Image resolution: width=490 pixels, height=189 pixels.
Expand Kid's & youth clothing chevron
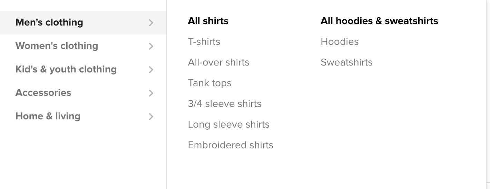151,70
